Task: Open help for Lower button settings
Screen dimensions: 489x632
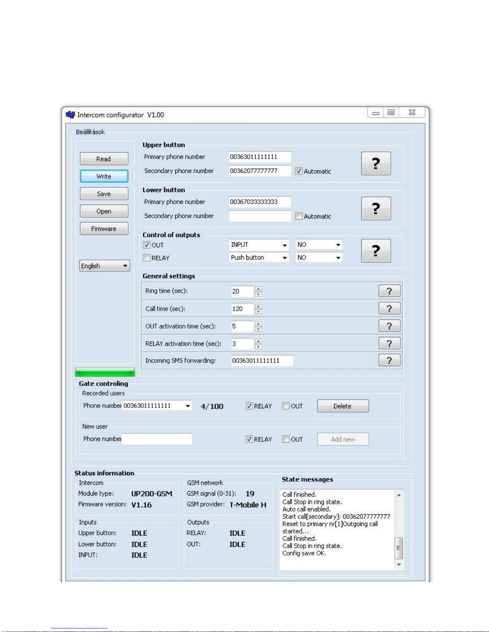Action: coord(376,209)
